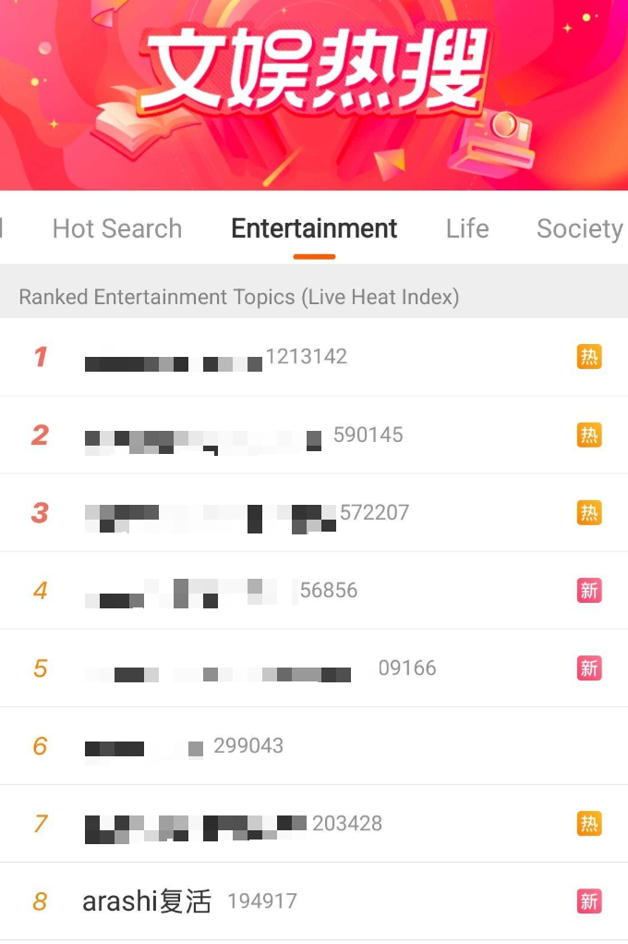Tap the hot badge on rank 3
Screen dimensions: 628x944
click(589, 512)
